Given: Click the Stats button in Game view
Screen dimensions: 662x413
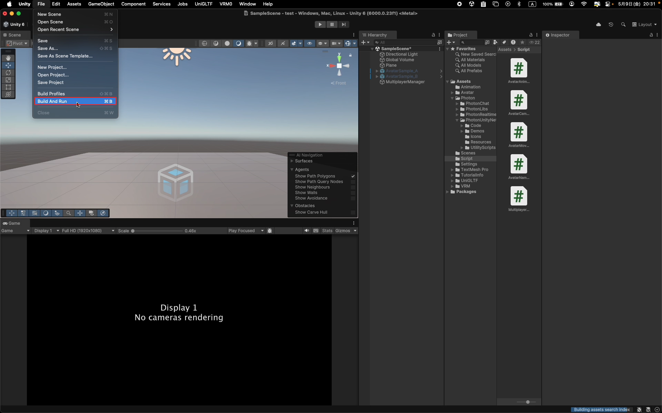Looking at the screenshot, I should click(327, 231).
